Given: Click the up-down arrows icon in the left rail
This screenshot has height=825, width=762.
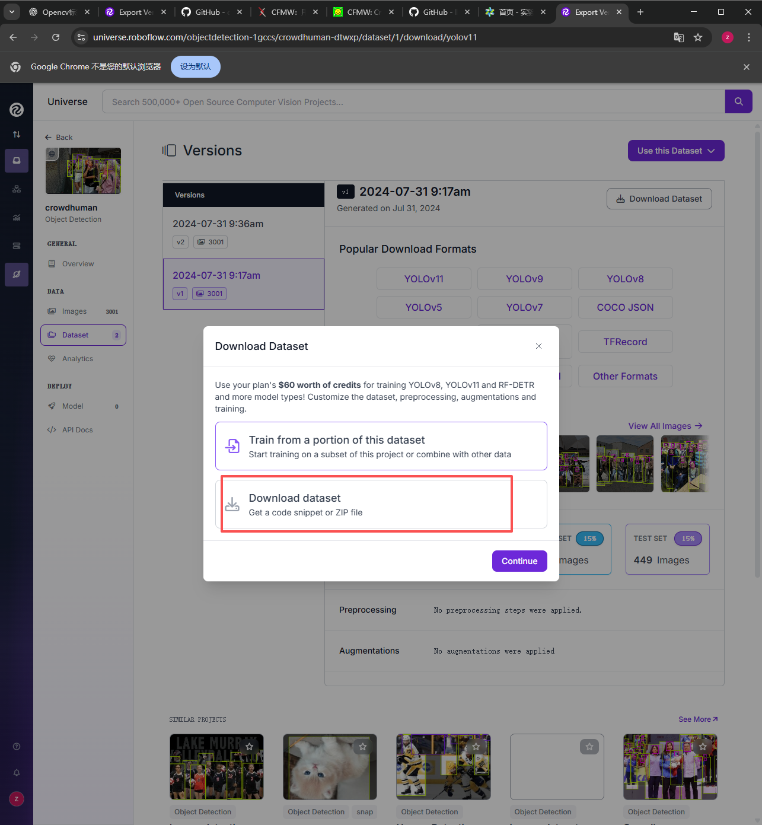Looking at the screenshot, I should pos(17,135).
